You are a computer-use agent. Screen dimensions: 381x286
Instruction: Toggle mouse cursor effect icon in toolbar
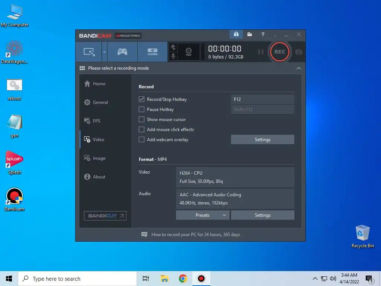pos(173,47)
